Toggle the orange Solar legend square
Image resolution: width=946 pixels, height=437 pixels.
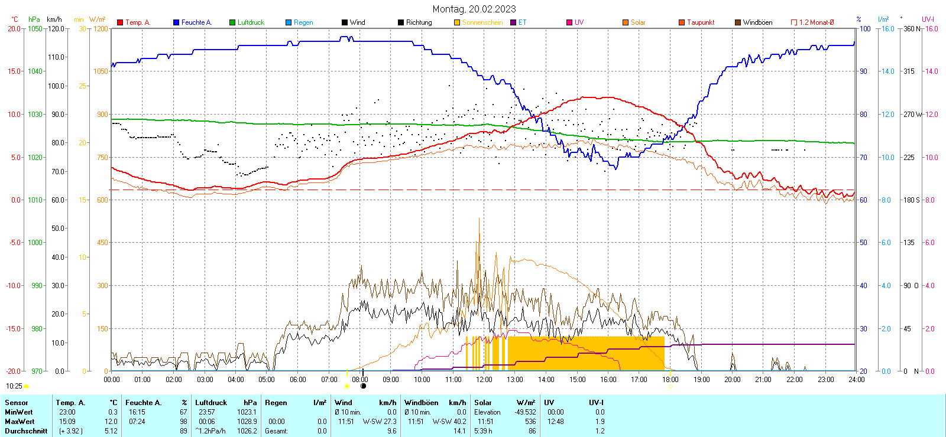coord(626,22)
